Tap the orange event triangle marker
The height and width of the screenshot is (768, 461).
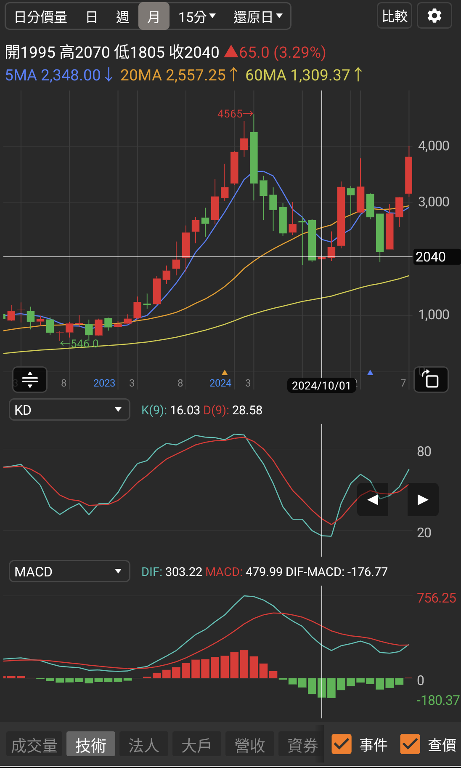coord(225,373)
